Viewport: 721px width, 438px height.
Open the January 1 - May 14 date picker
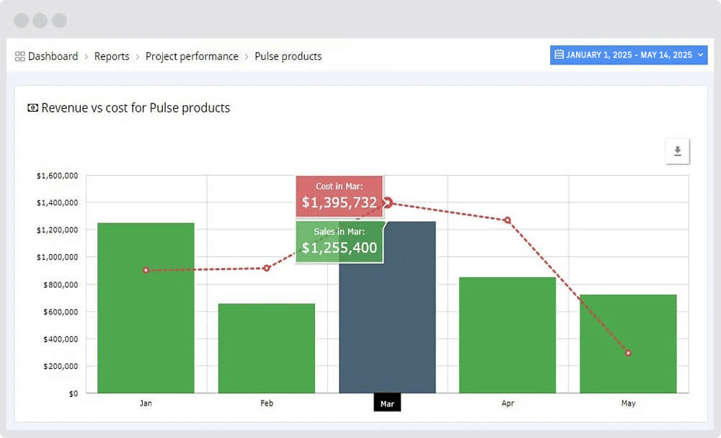629,55
